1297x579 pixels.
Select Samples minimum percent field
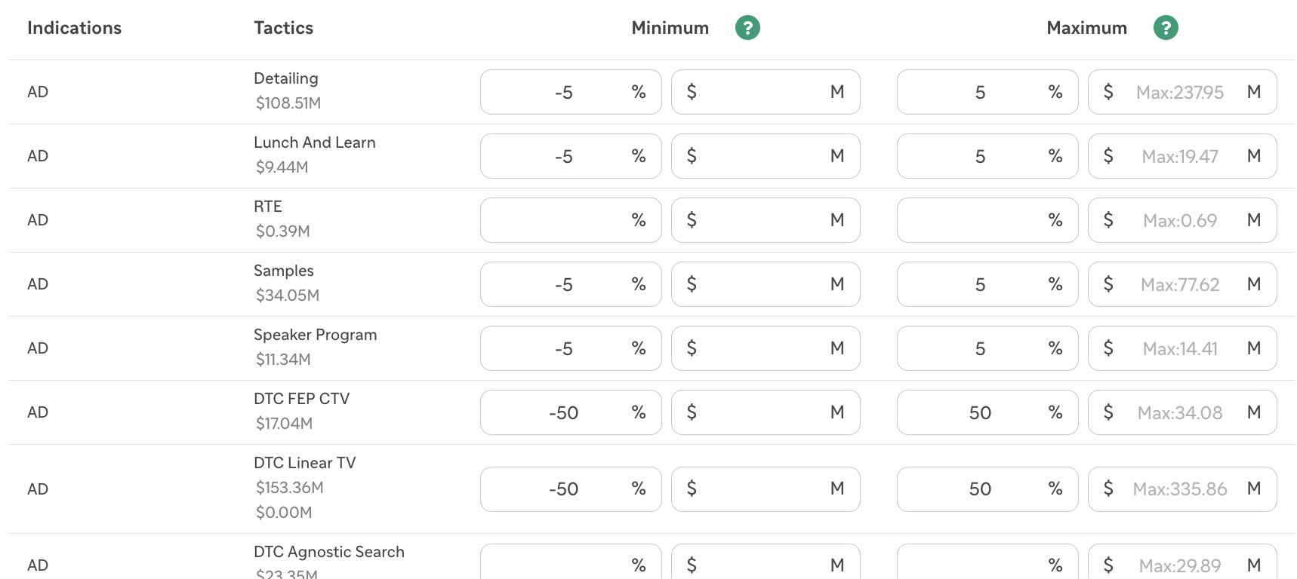tap(571, 284)
